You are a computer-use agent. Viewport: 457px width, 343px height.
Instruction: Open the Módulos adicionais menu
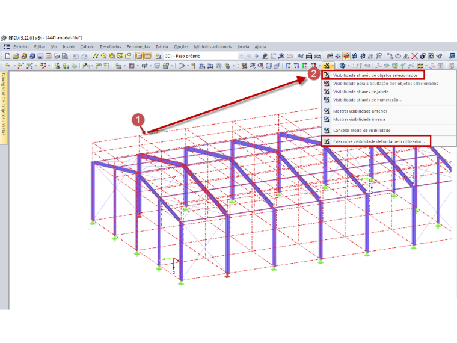click(213, 47)
